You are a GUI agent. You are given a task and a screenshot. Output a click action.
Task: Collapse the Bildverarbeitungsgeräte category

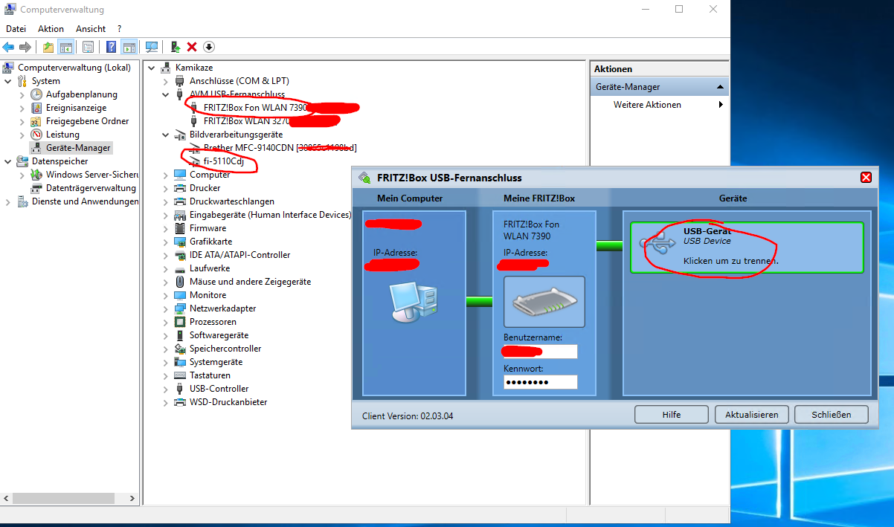tap(166, 135)
